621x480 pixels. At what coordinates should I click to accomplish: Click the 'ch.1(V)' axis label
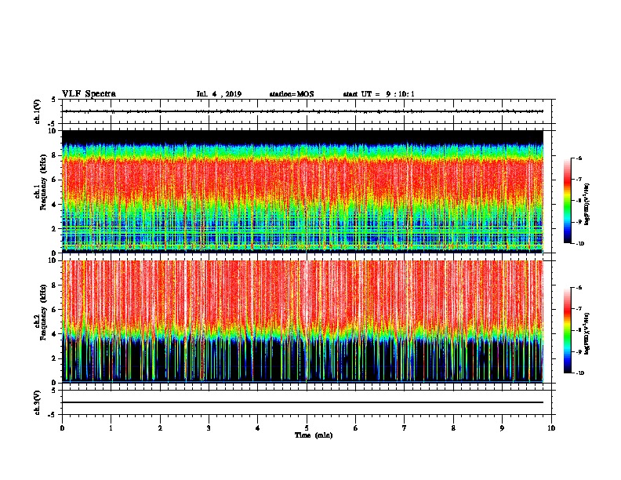pyautogui.click(x=38, y=111)
